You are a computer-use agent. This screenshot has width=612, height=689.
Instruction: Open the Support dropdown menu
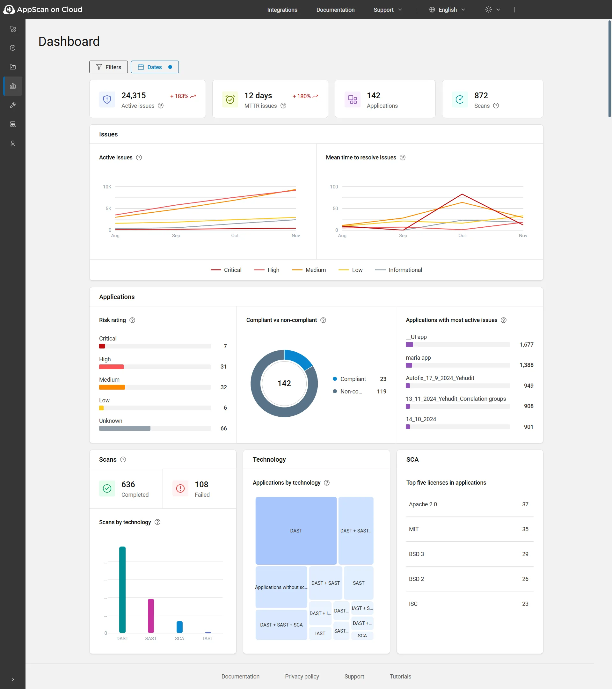click(387, 10)
